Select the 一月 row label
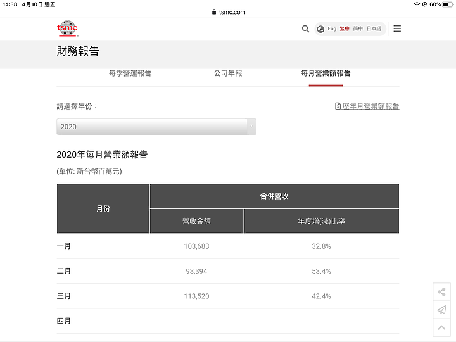Screen dimensions: 456x342 (64, 246)
